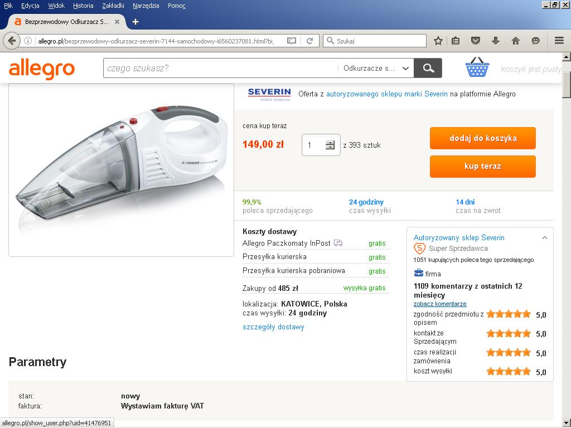Image resolution: width=571 pixels, height=428 pixels.
Task: Click the quantity input field
Action: coord(321,145)
